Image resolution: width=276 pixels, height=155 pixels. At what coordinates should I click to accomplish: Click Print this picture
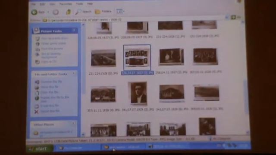coord(52,49)
